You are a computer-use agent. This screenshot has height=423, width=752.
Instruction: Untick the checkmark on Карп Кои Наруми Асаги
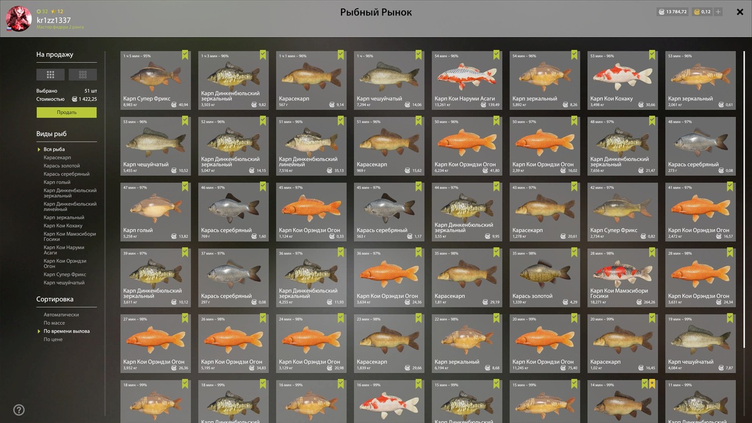(497, 55)
